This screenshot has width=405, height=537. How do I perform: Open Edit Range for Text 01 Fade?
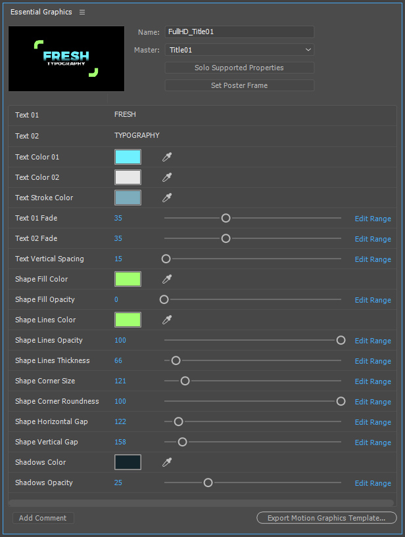pyautogui.click(x=373, y=219)
